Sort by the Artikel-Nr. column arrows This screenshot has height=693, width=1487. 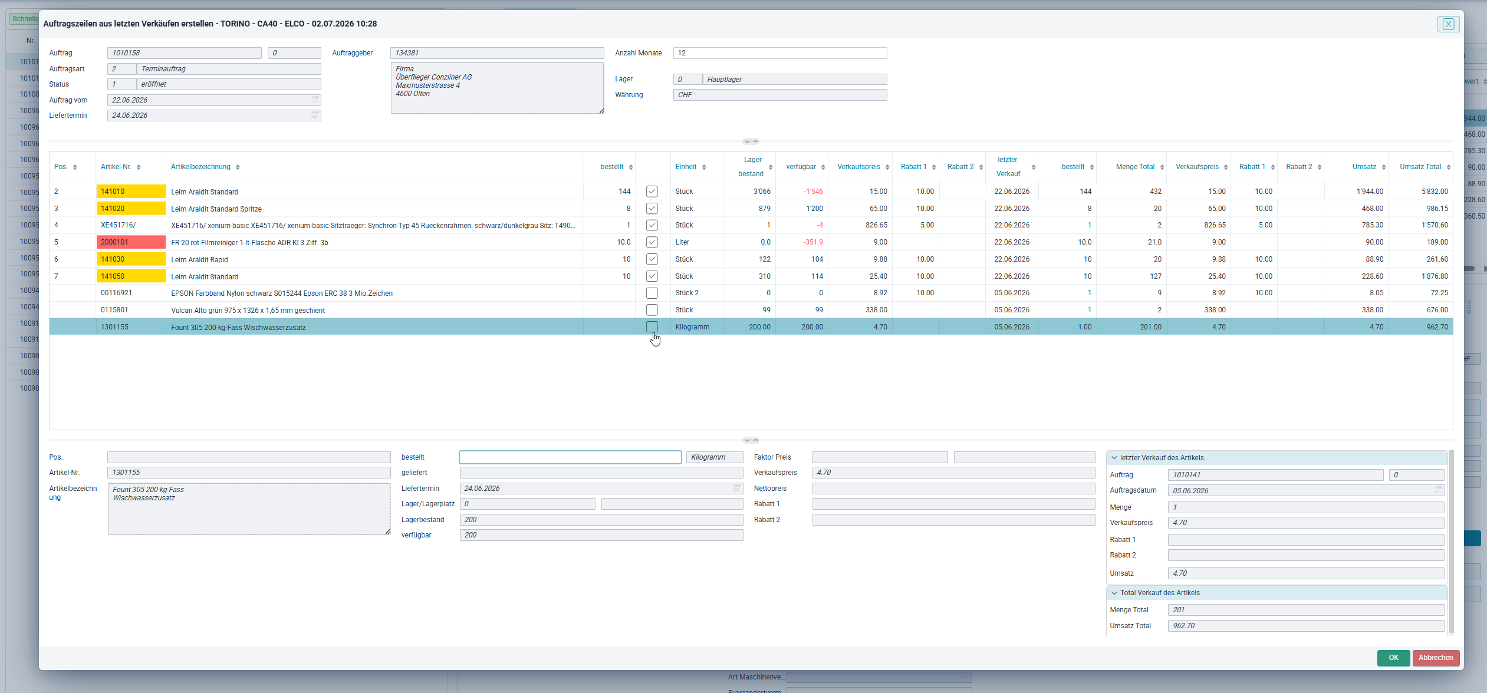click(139, 167)
